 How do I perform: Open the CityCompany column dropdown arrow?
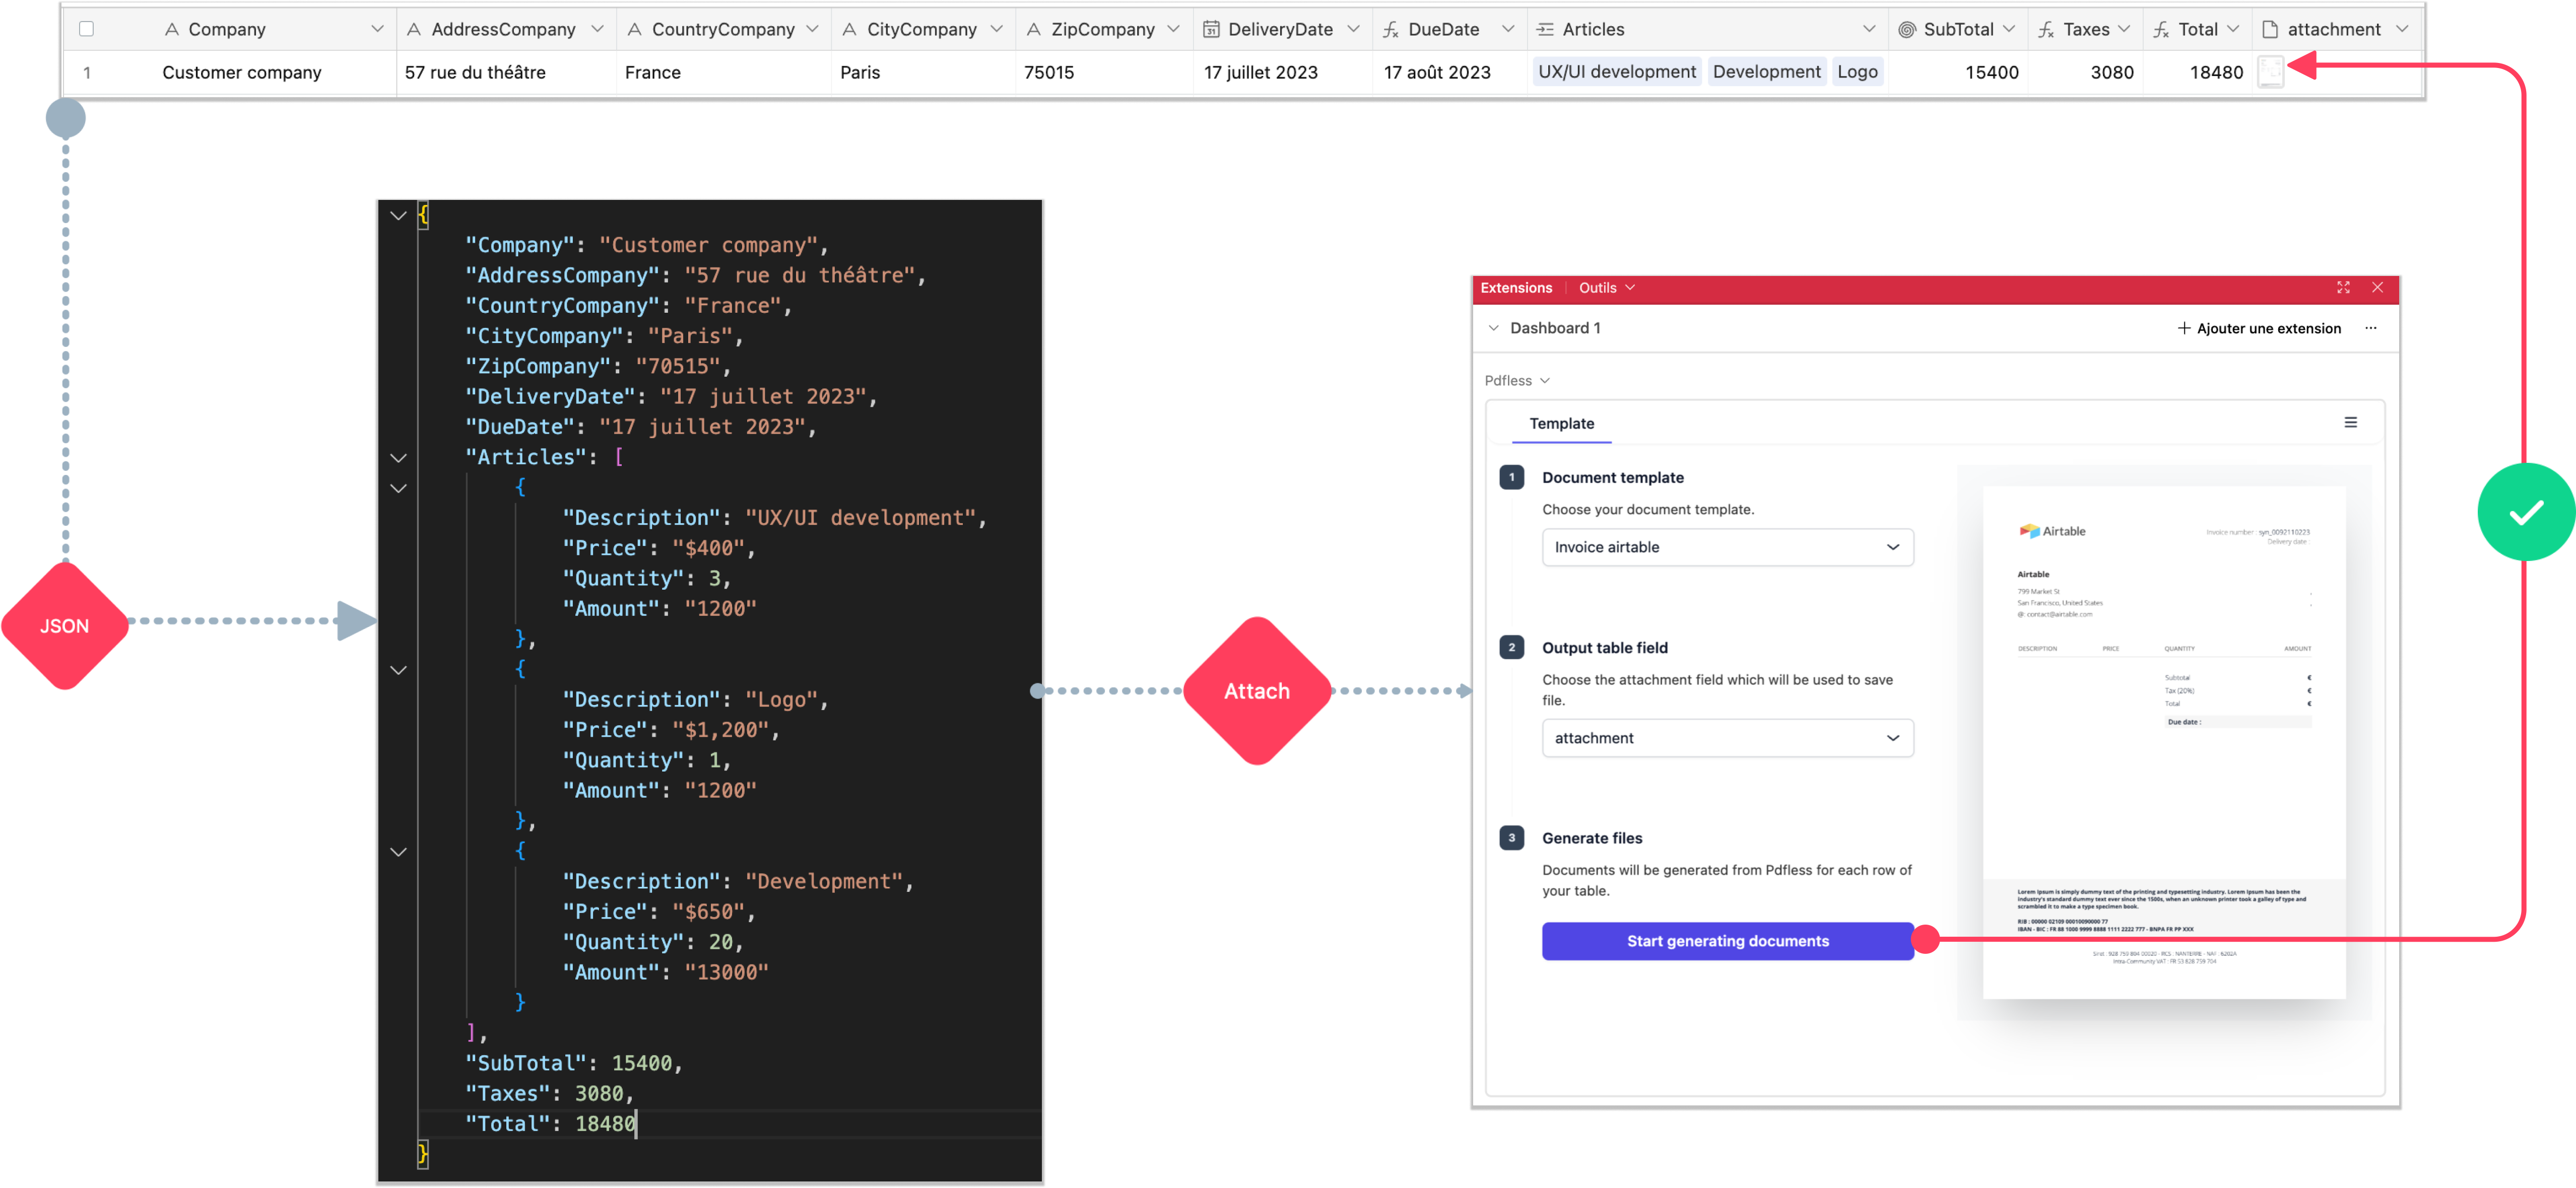(x=996, y=29)
